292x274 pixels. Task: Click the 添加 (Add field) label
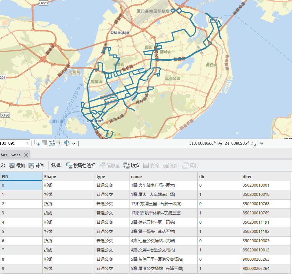(20, 166)
